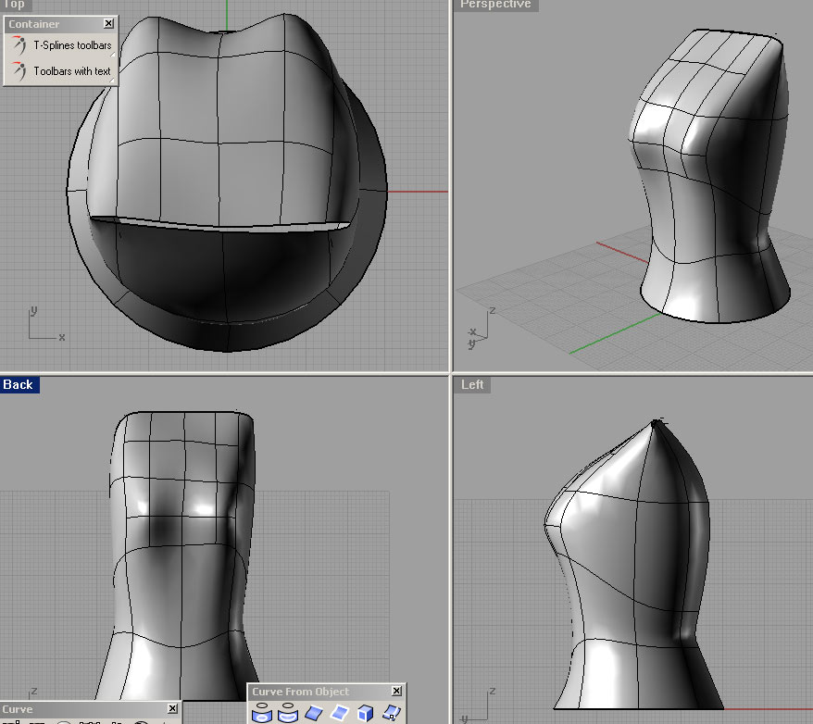The image size is (813, 724).
Task: Click the Duplicate edge icon (first blue surface)
Action: 314,714
